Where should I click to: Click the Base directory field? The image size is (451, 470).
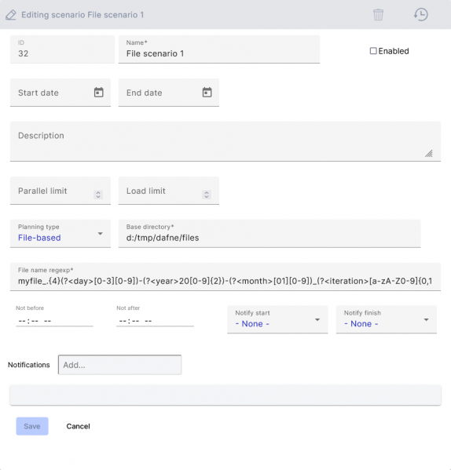point(269,234)
